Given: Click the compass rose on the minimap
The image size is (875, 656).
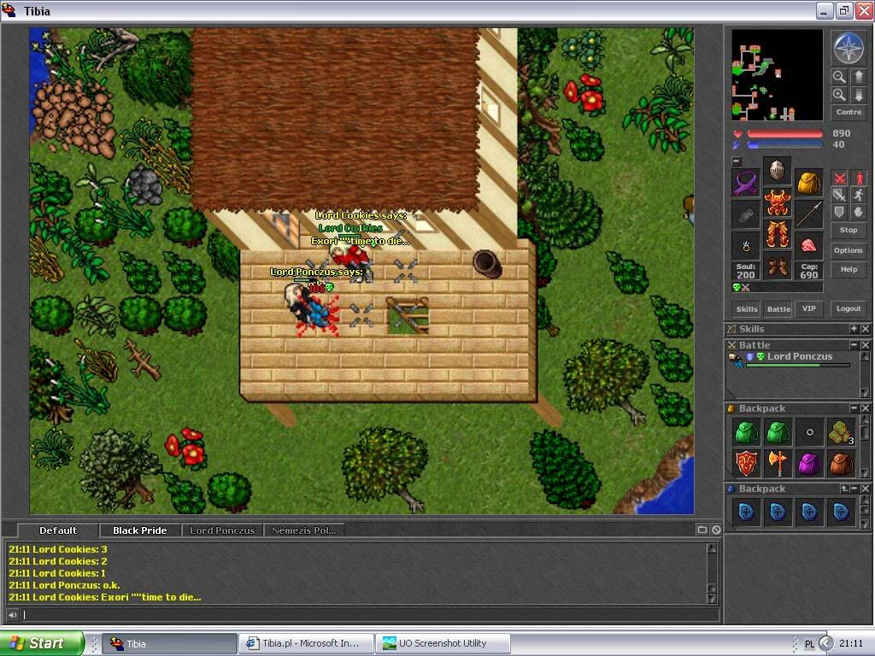Looking at the screenshot, I should pyautogui.click(x=849, y=49).
